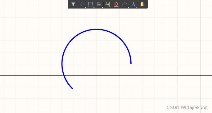Select the blue arc on the canvas
Viewport: 212px width, 113px height.
pyautogui.click(x=96, y=29)
